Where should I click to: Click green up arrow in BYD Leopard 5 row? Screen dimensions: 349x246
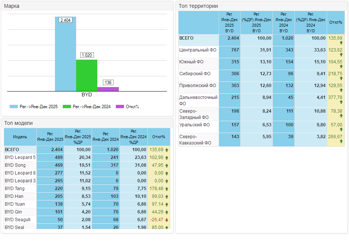167,158
